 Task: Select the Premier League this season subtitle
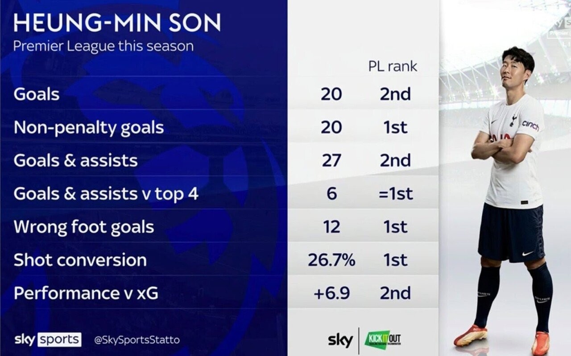click(x=103, y=46)
